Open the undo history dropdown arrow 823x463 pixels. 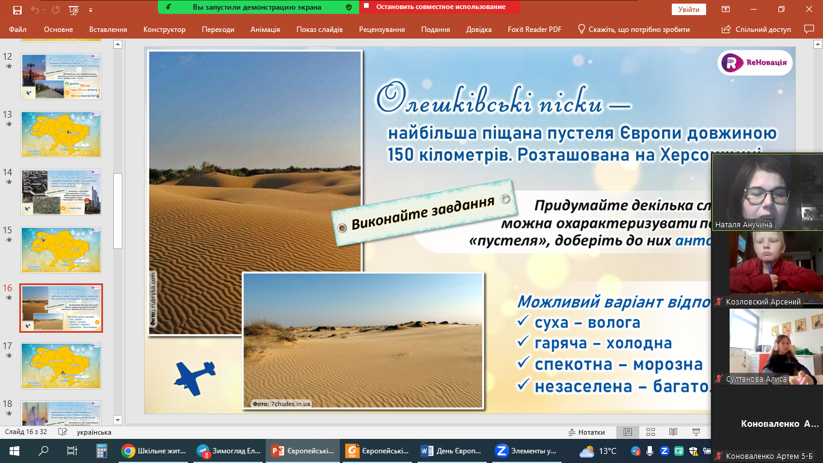(44, 10)
